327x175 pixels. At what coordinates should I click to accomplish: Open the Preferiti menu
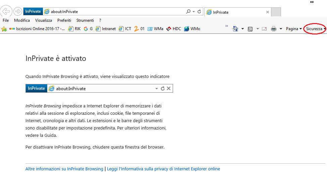(x=64, y=20)
